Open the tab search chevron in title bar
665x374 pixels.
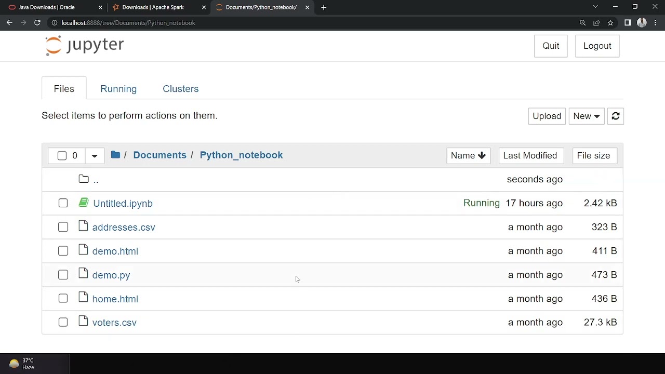[x=595, y=7]
